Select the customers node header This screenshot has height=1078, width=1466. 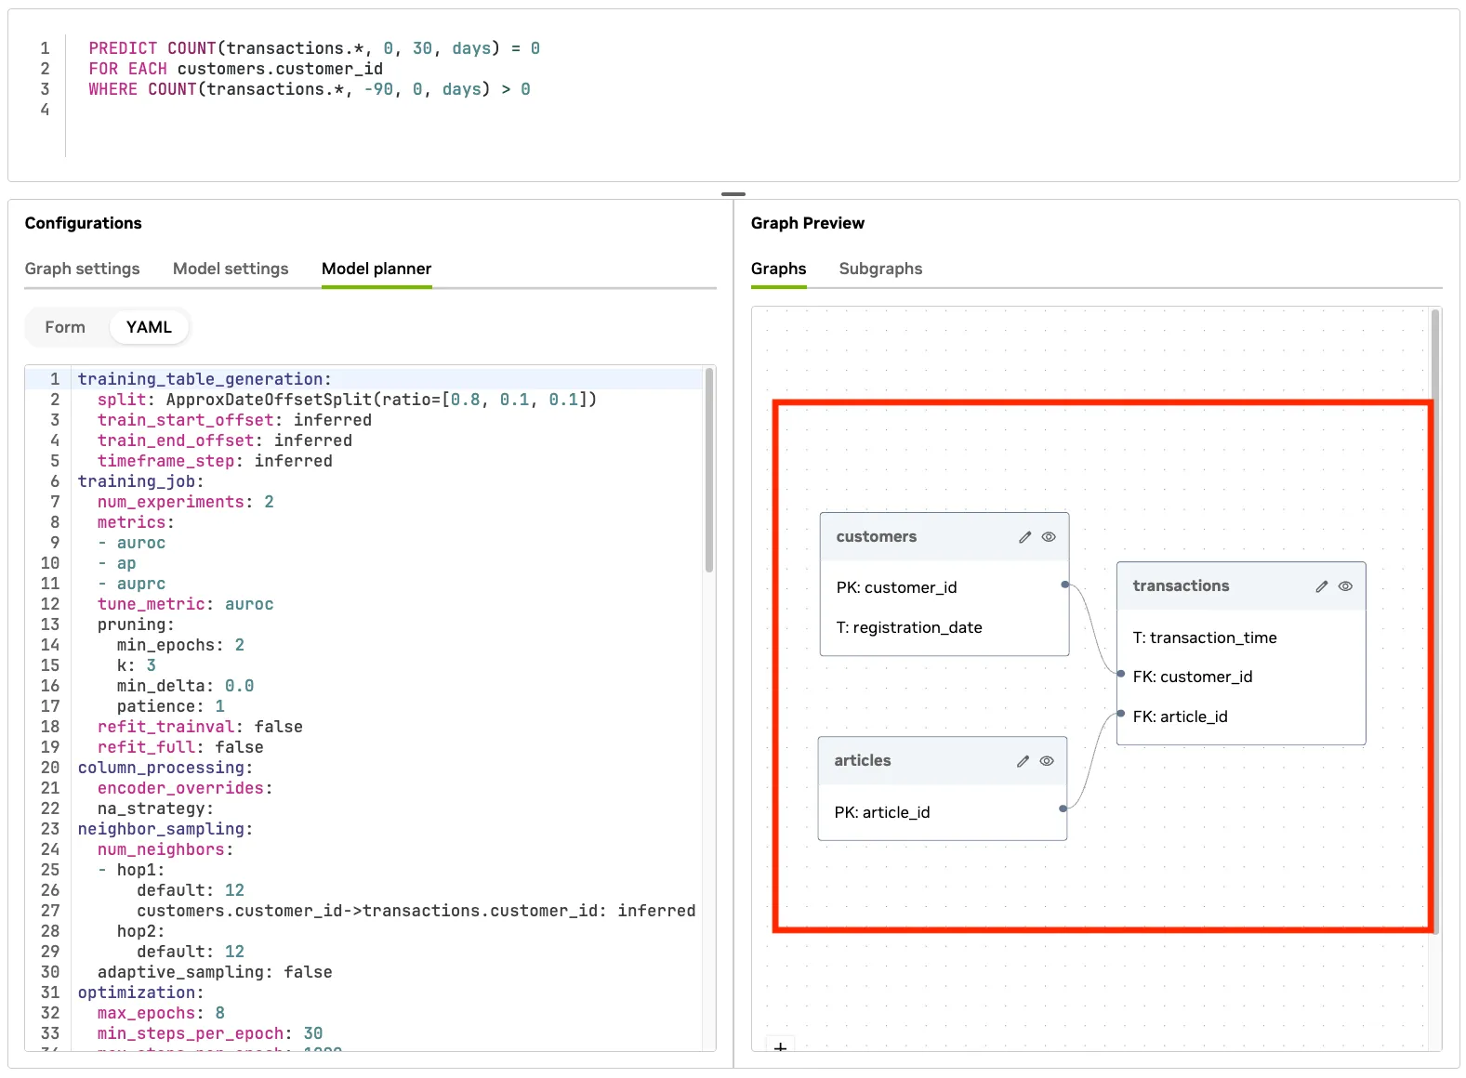pos(944,537)
